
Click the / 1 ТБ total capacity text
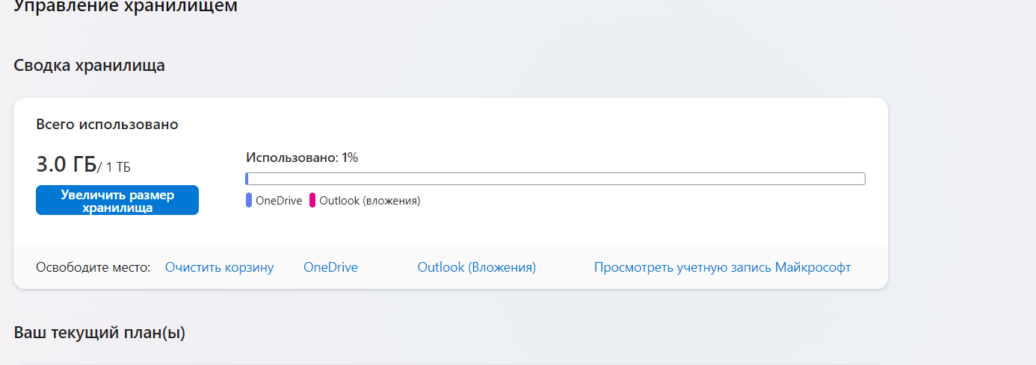point(114,167)
